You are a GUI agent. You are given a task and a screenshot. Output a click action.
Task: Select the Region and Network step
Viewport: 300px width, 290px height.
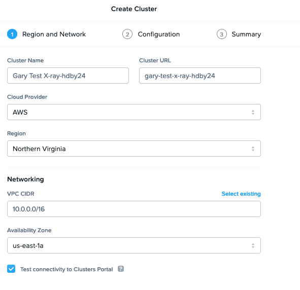pos(54,34)
